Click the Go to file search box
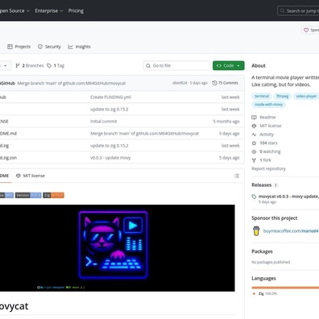 pyautogui.click(x=176, y=65)
